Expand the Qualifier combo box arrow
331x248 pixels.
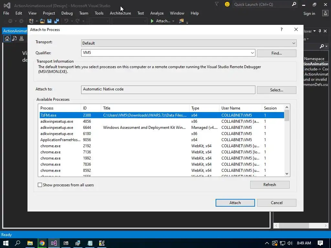point(252,53)
